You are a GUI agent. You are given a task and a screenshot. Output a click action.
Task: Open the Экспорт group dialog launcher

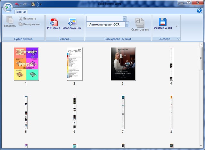[179, 39]
